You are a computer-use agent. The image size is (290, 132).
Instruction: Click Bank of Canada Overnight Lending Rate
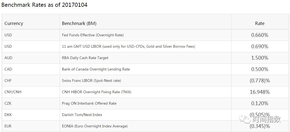tap(96, 69)
